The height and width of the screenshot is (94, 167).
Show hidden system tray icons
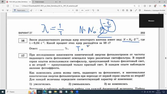coord(142,92)
